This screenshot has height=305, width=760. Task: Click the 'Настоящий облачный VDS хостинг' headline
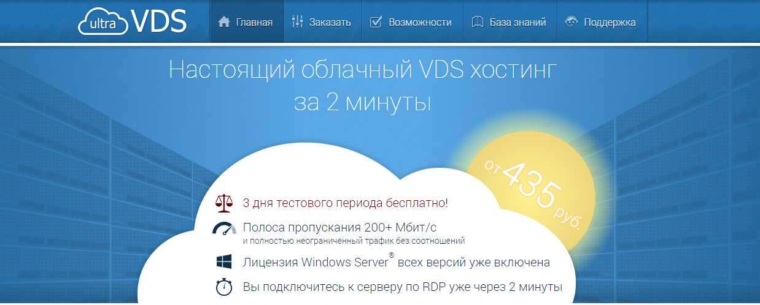tap(362, 70)
